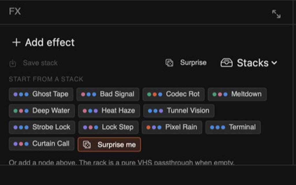Viewport: 296px width, 185px height.
Task: Click the Add effect label
Action: pyautogui.click(x=50, y=42)
